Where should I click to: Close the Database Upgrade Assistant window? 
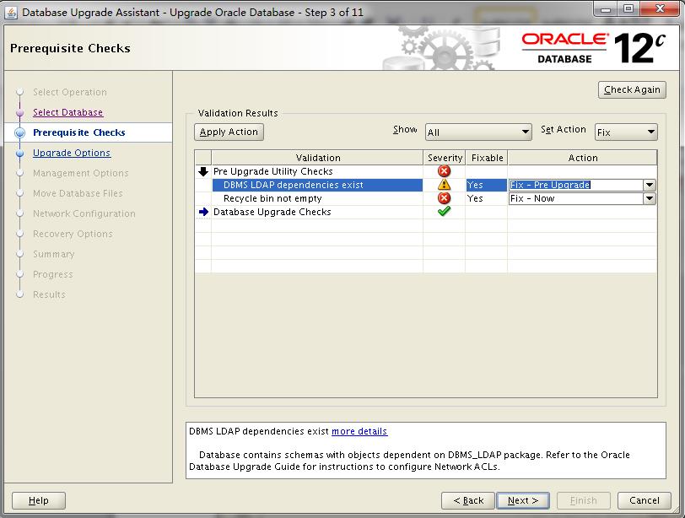tap(659, 8)
